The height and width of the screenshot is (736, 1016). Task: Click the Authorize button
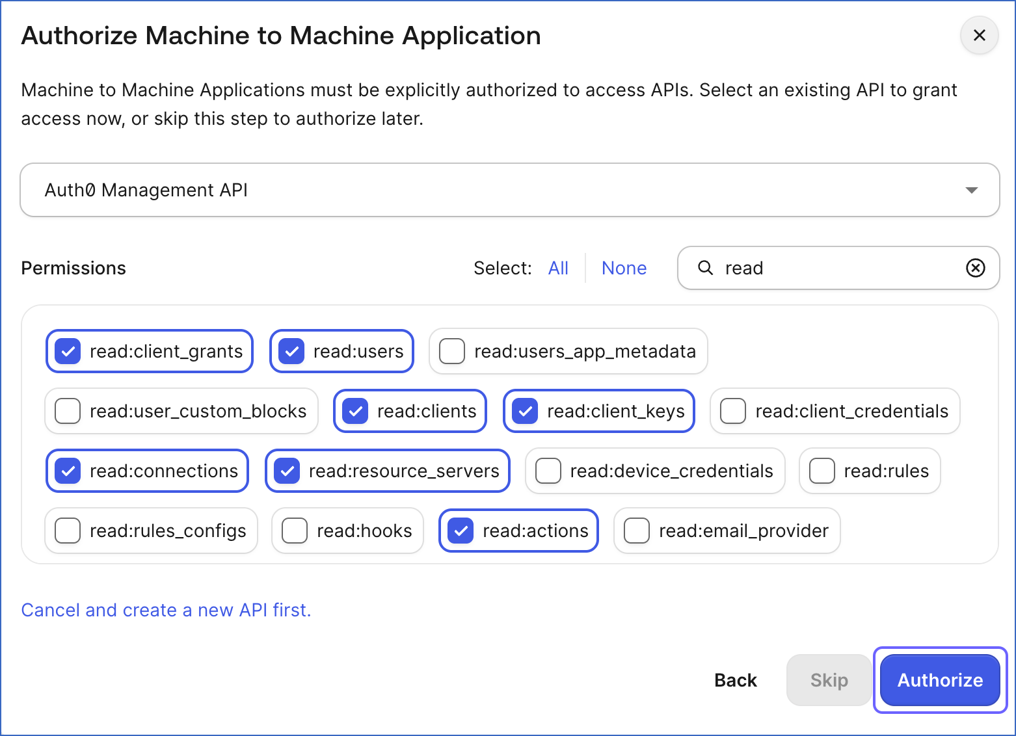click(940, 680)
